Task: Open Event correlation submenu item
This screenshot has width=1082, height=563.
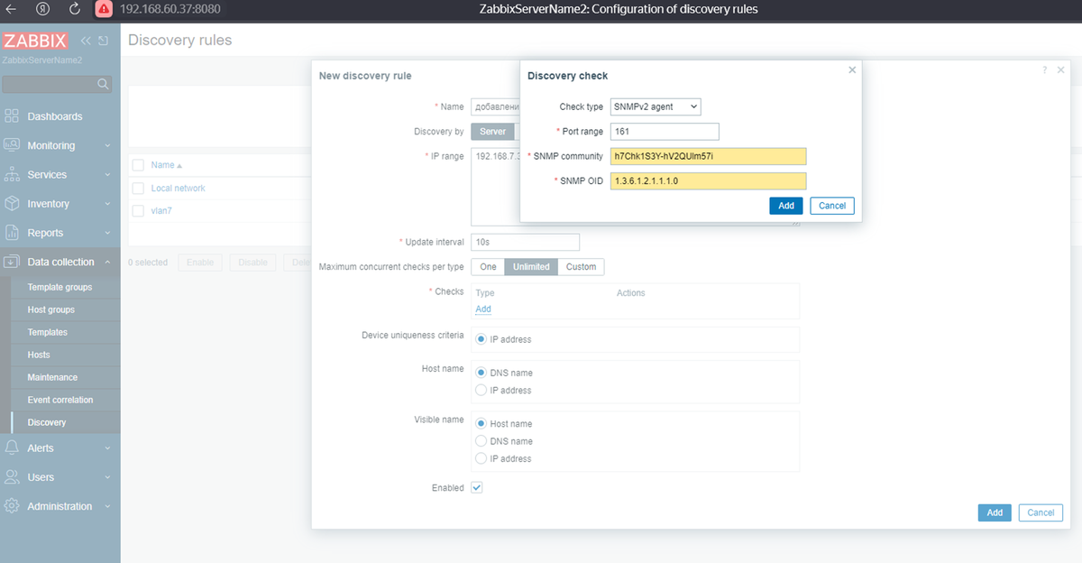Action: [60, 400]
